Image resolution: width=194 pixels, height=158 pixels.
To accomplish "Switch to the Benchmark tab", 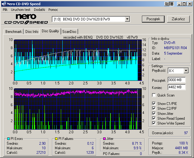I will [x=14, y=32].
